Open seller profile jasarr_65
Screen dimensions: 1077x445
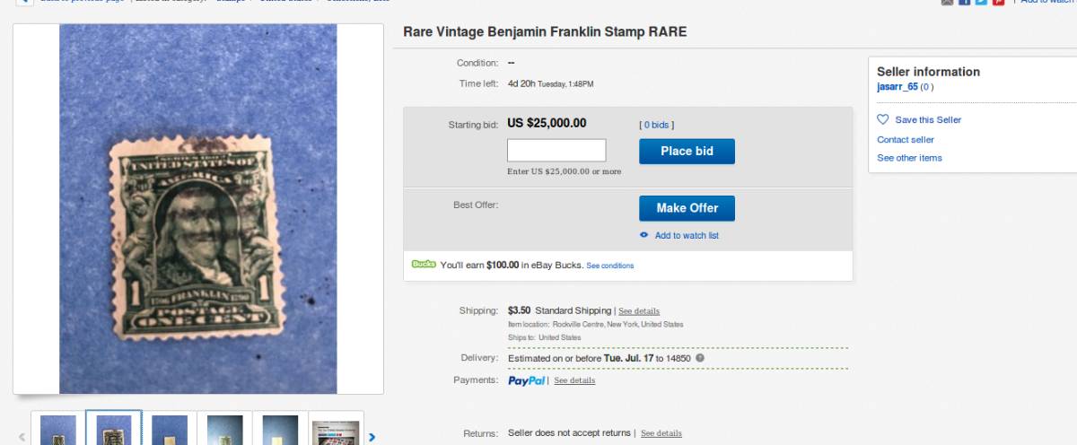pos(897,87)
